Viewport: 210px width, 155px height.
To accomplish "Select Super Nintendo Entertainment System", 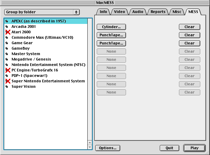I will [x=46, y=81].
